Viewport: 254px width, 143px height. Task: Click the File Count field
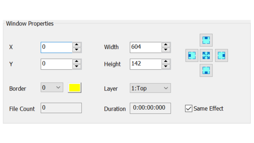(61, 108)
